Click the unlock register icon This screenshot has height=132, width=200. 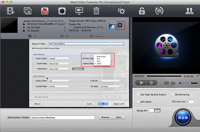click(142, 11)
